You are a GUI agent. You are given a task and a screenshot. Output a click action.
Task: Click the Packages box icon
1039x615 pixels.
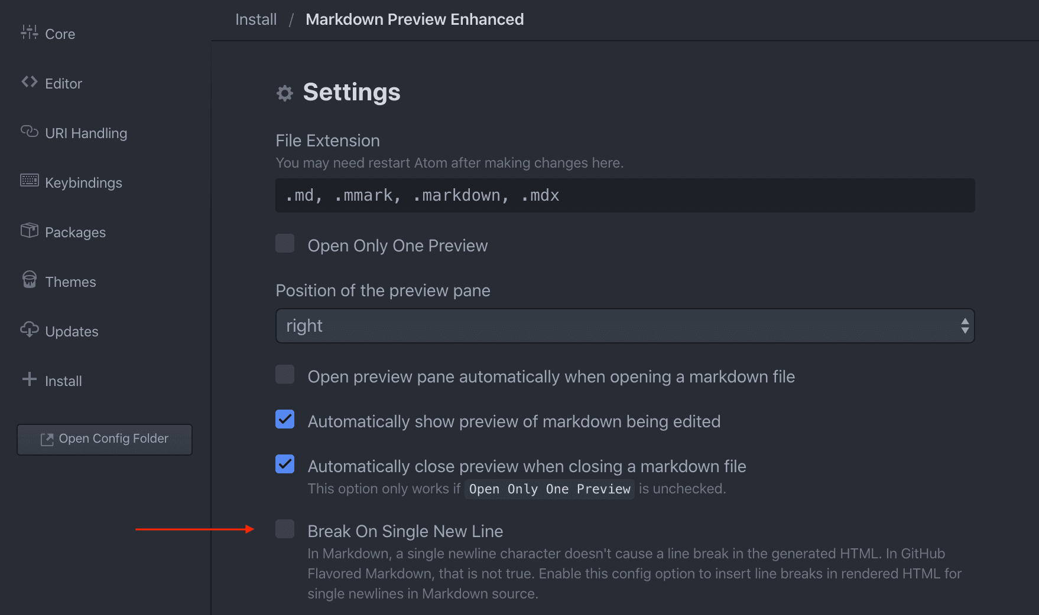click(29, 230)
